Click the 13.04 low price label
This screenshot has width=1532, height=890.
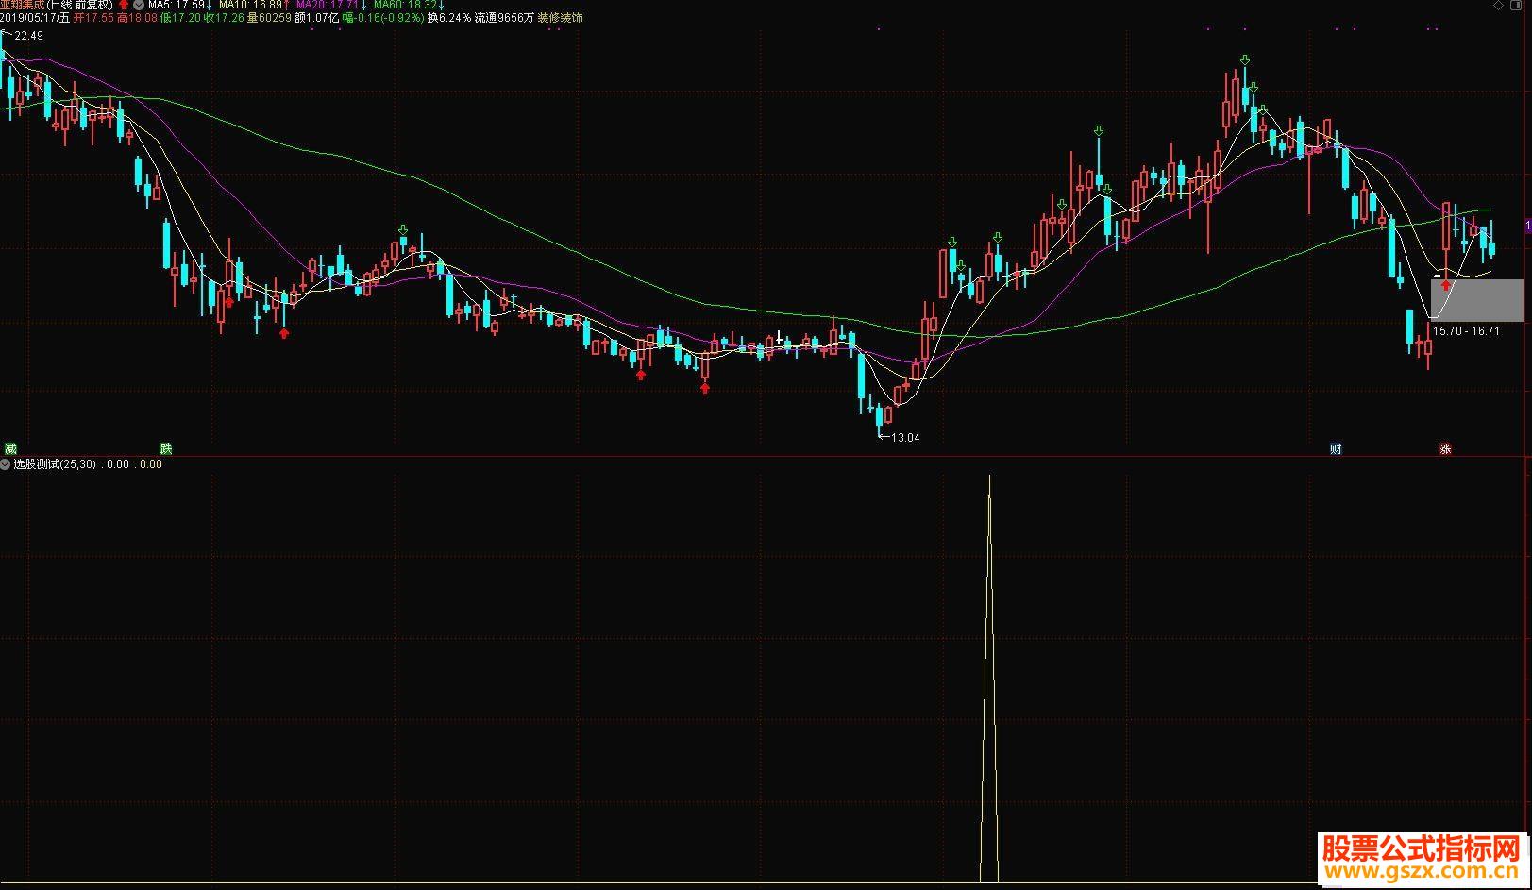point(904,438)
